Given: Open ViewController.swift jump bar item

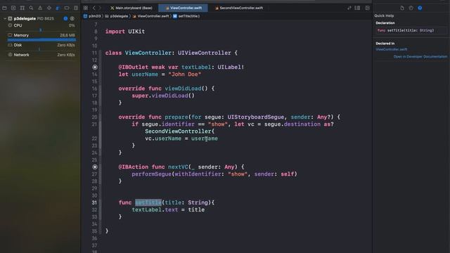Looking at the screenshot, I should (150, 16).
